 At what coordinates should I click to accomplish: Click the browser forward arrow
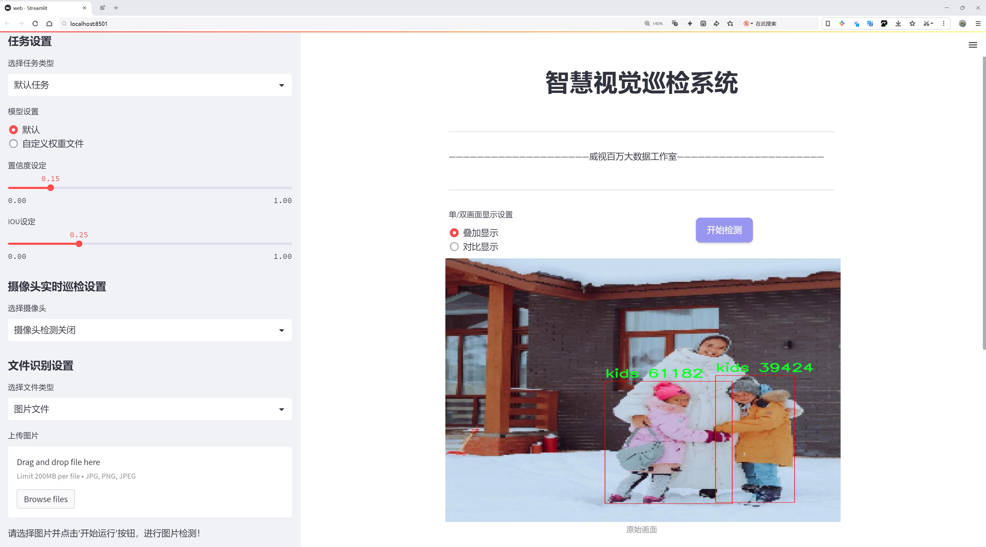tap(21, 24)
